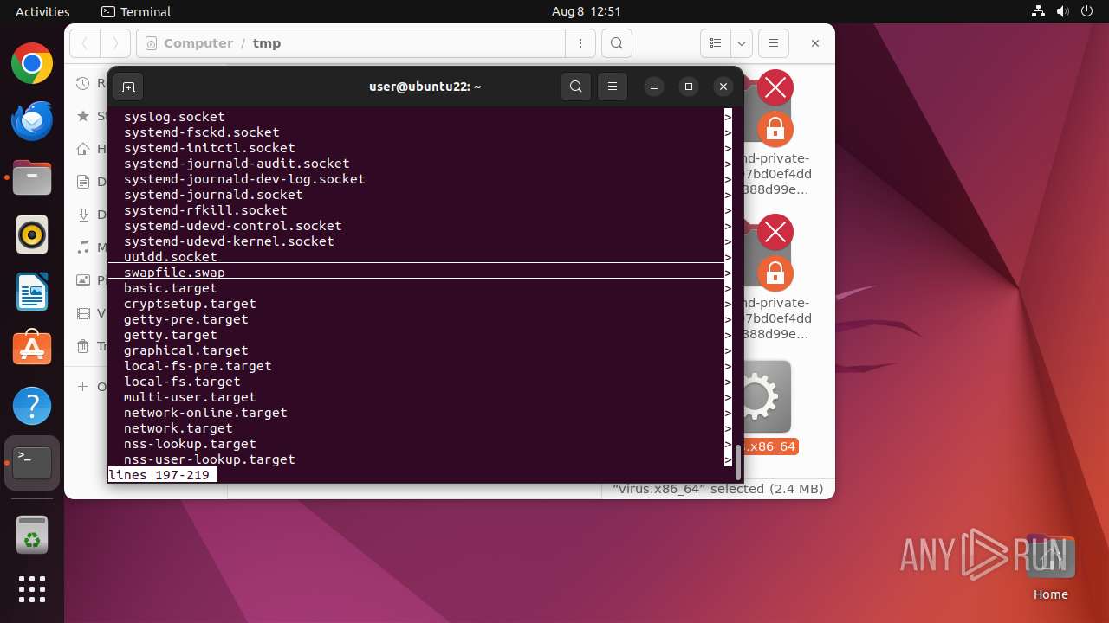Viewport: 1109px width, 623px height.
Task: Launch Google Chrome from dock
Action: tap(32, 64)
